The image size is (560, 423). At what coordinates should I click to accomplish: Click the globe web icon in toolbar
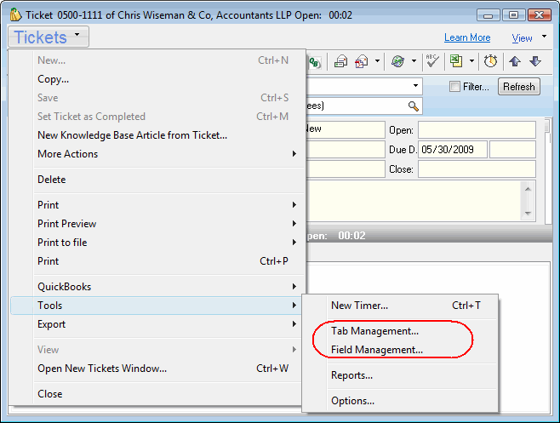pyautogui.click(x=397, y=61)
